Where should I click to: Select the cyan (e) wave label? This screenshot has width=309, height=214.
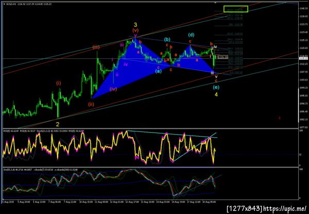point(216,87)
